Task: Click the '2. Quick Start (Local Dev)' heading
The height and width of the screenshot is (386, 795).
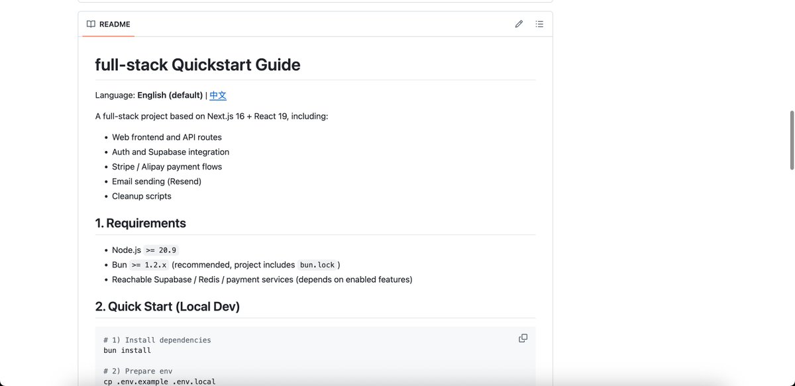Action: pos(168,307)
